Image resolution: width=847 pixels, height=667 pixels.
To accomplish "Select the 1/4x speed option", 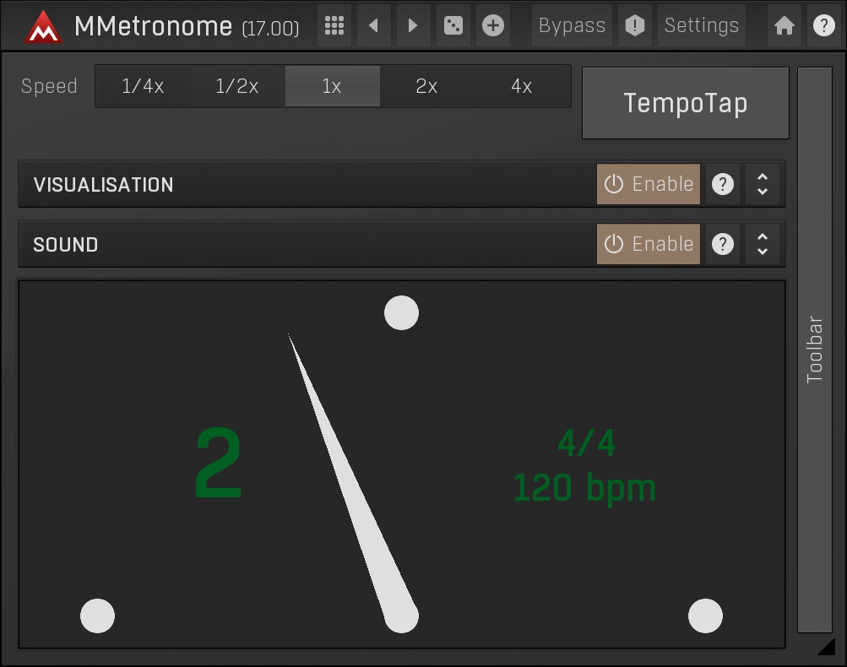I will point(143,86).
